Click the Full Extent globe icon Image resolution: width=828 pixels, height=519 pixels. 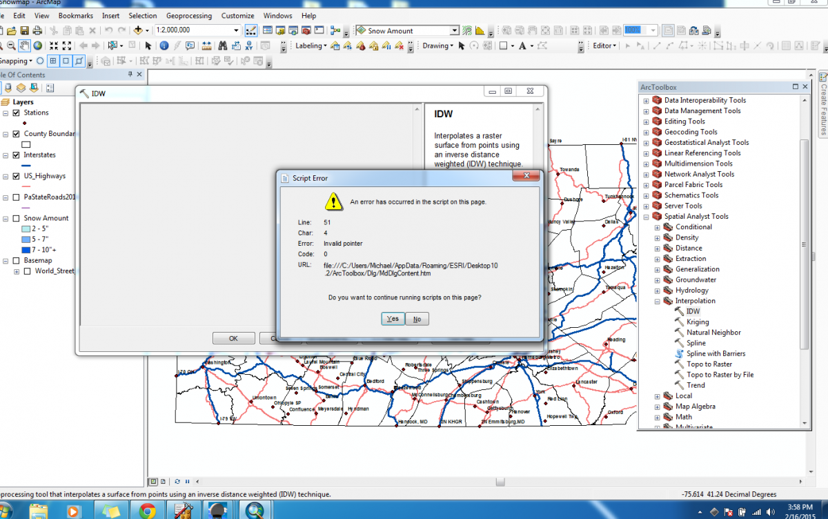point(37,46)
